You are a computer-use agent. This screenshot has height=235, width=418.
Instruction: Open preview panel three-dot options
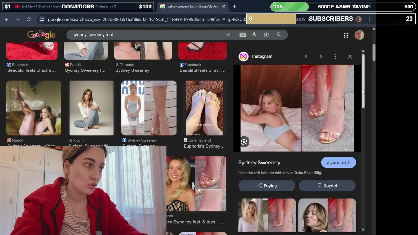335,56
